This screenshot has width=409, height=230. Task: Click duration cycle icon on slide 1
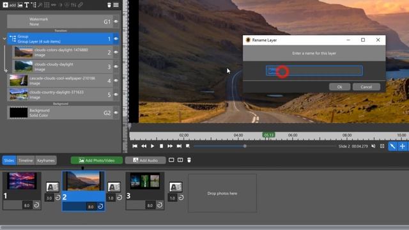(36, 205)
